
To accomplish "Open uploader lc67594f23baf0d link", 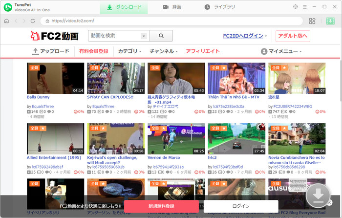I will tap(228, 167).
